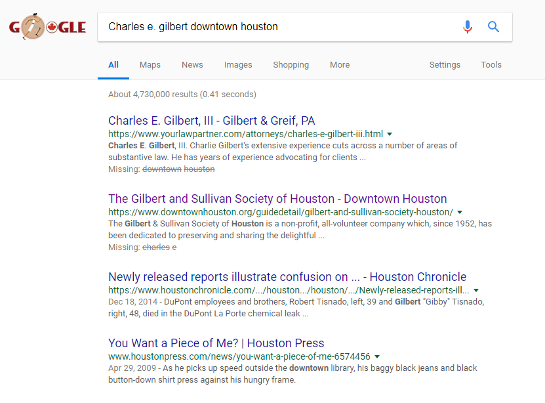
Task: Open the Houston Chronicle newly released reports link
Action: [287, 277]
